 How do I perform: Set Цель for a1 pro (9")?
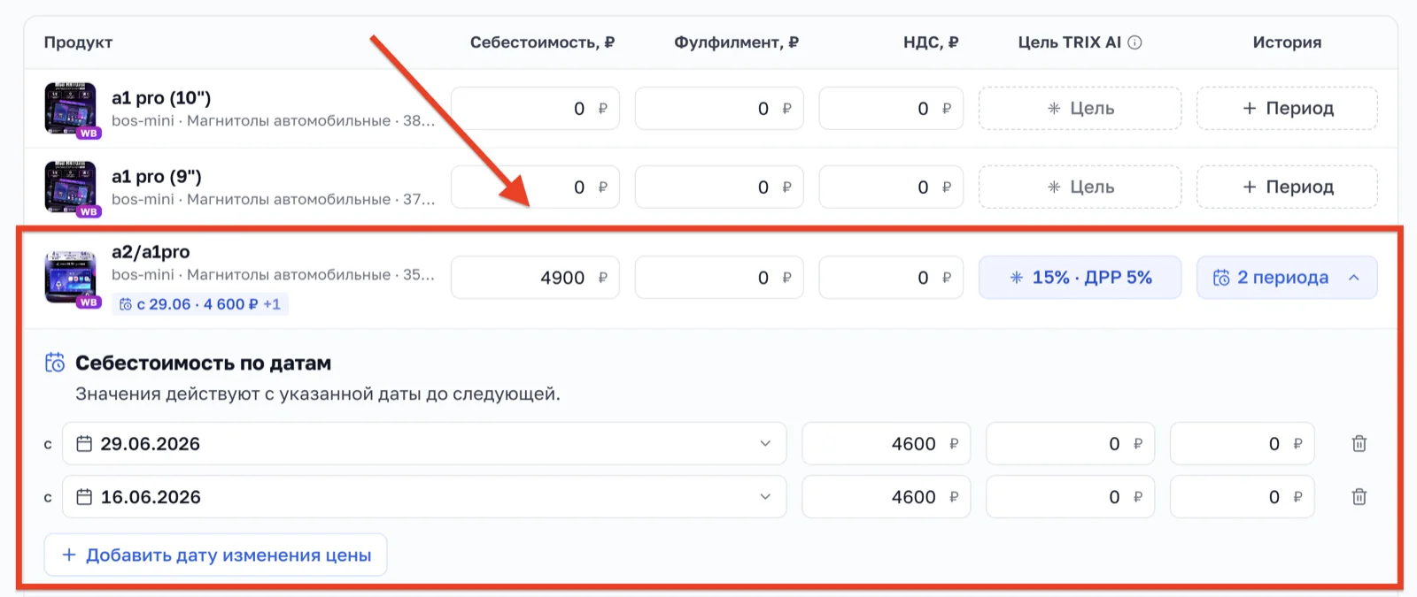click(x=1080, y=187)
